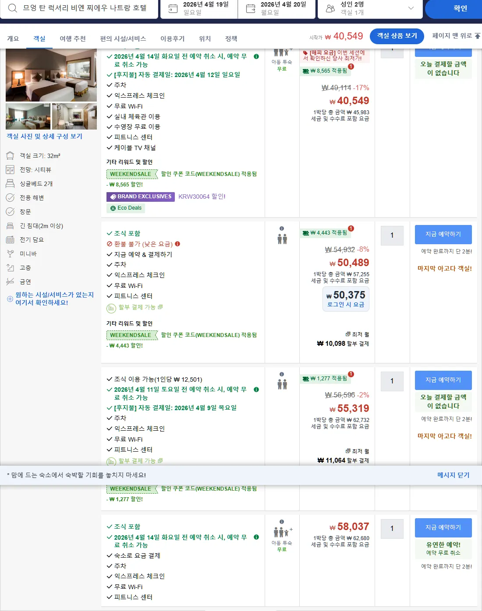This screenshot has height=611, width=482.
Task: Click the room size icon beside 32m²
Action: coord(10,156)
